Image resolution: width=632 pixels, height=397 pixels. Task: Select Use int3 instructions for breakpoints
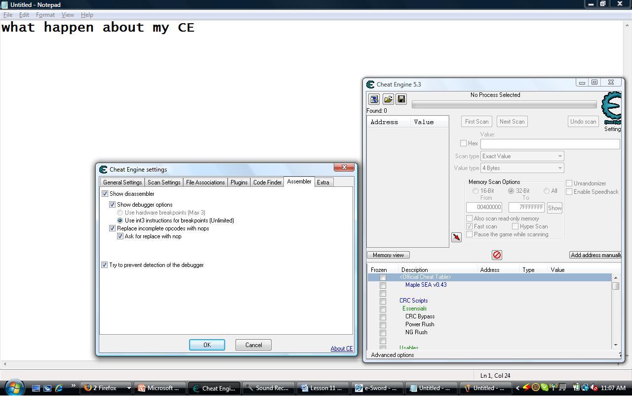click(x=120, y=221)
